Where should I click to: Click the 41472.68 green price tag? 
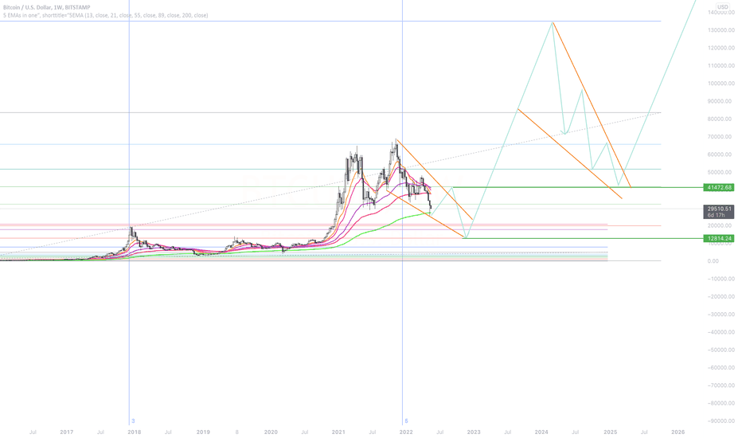pos(719,187)
